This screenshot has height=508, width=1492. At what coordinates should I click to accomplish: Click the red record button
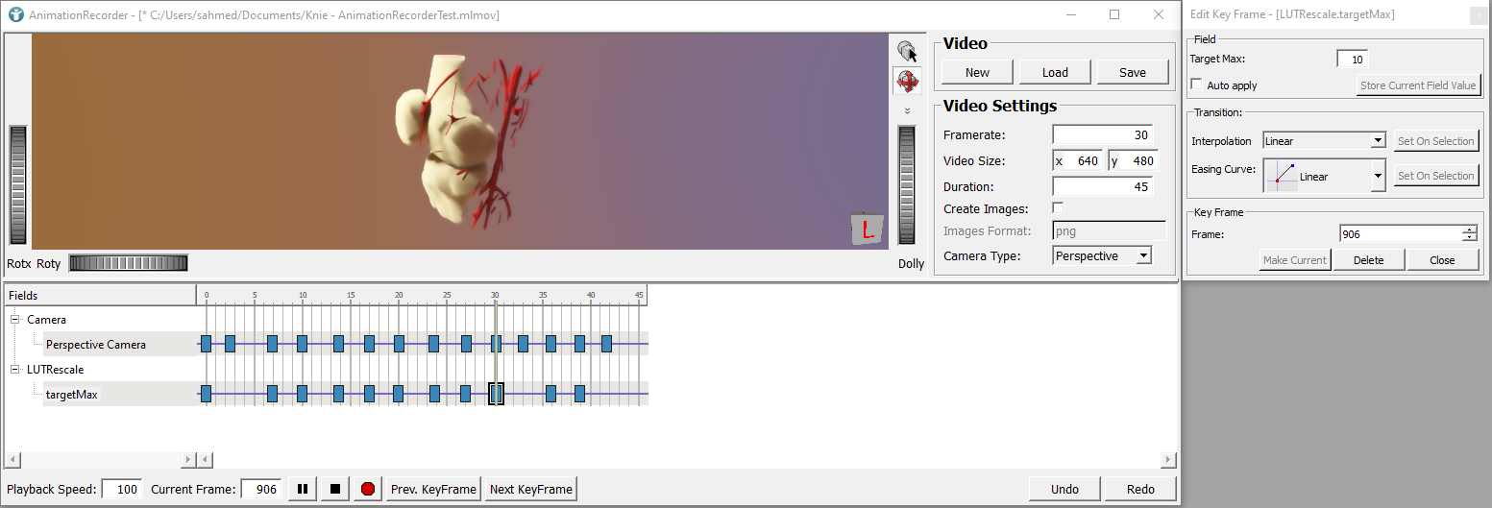click(367, 489)
